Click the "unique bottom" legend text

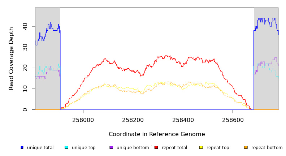(x=133, y=148)
